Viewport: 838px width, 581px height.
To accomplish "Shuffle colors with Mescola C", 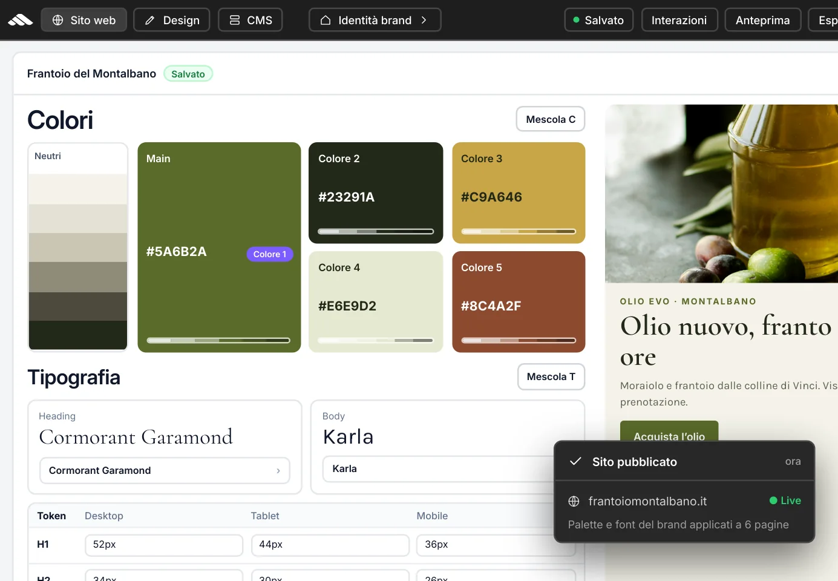I will [551, 119].
